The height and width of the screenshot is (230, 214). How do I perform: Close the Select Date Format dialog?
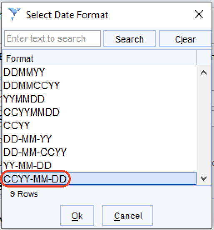tap(199, 14)
